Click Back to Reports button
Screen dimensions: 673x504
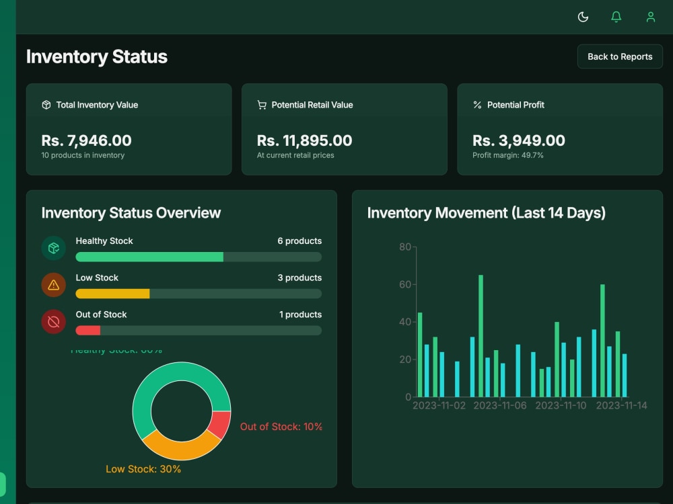(x=620, y=56)
